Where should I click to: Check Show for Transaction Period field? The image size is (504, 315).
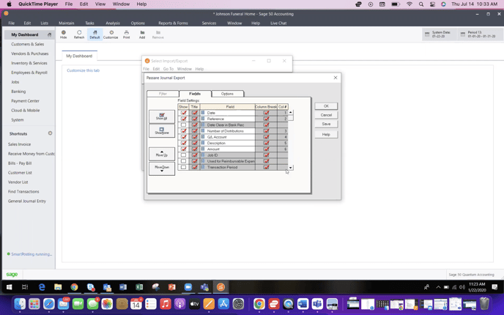184,167
